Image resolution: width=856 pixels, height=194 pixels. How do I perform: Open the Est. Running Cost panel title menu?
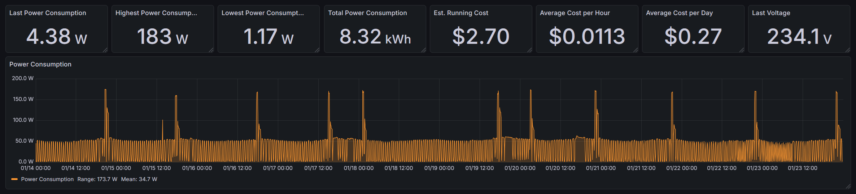pyautogui.click(x=461, y=13)
